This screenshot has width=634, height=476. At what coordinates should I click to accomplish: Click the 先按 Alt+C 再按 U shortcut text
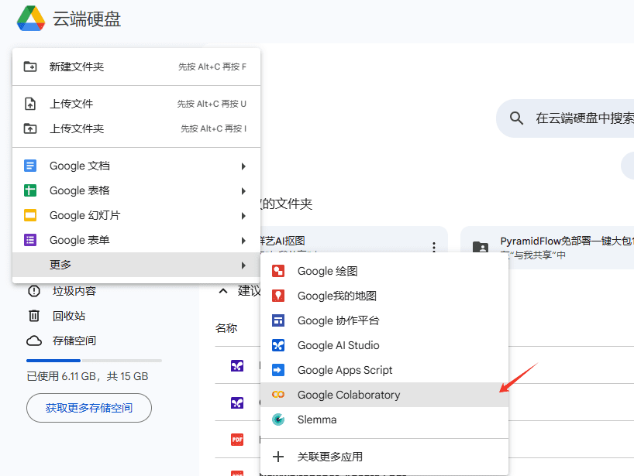[212, 104]
